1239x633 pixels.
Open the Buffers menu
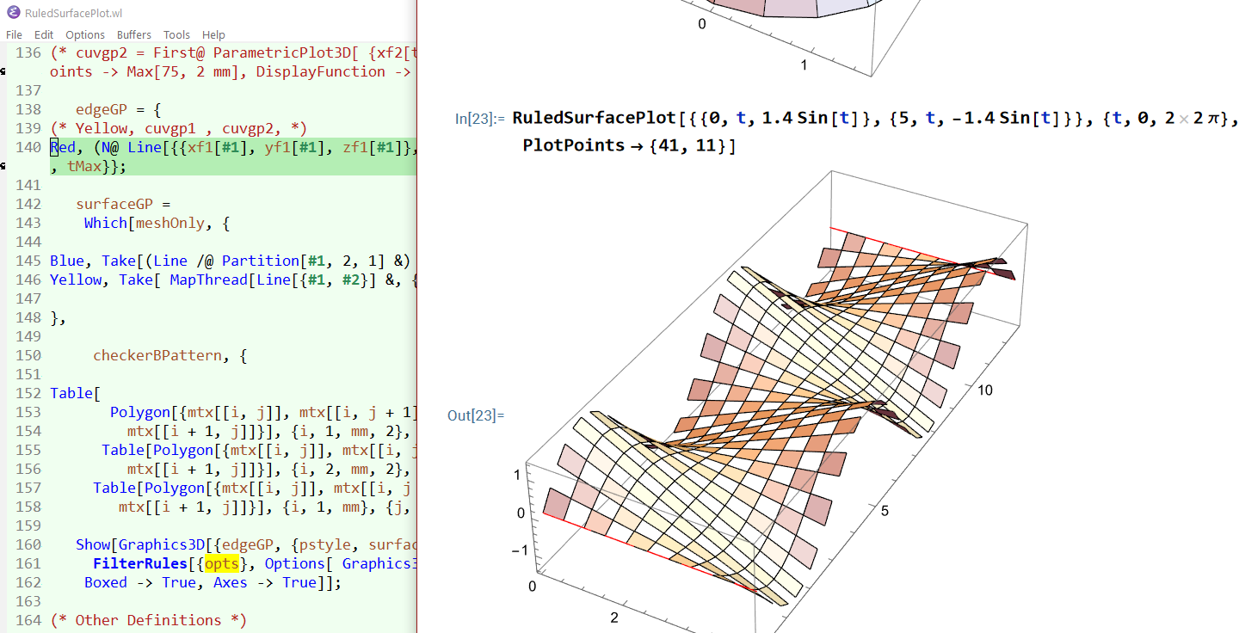coord(134,34)
